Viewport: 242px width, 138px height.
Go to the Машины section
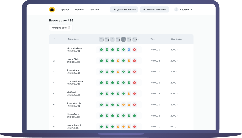click(80, 10)
